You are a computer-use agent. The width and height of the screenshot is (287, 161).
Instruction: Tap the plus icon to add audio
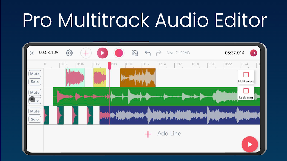click(x=86, y=53)
